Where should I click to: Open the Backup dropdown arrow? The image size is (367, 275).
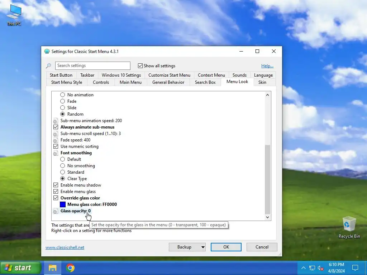[x=203, y=247]
